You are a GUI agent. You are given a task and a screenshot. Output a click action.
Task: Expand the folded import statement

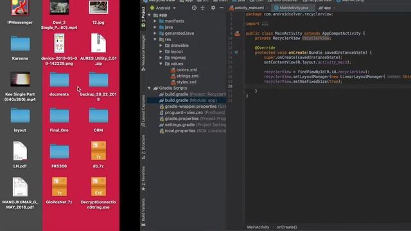coord(265,24)
